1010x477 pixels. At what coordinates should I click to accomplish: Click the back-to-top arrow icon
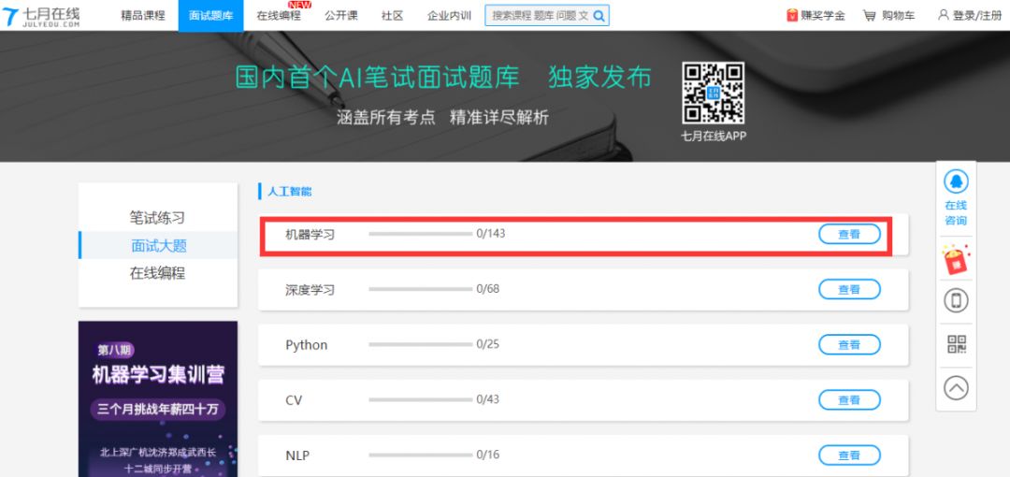pyautogui.click(x=956, y=387)
